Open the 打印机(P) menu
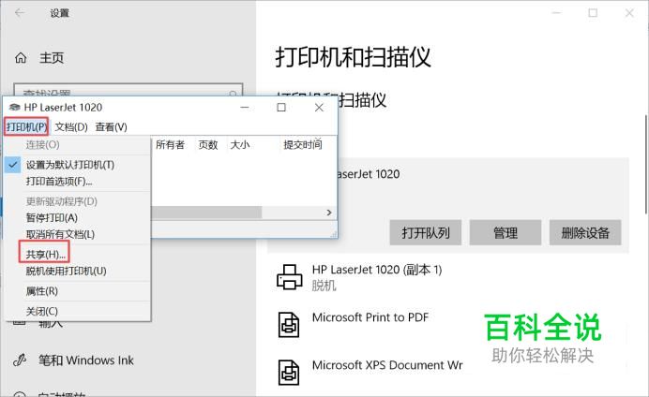This screenshot has width=649, height=397. pos(26,126)
